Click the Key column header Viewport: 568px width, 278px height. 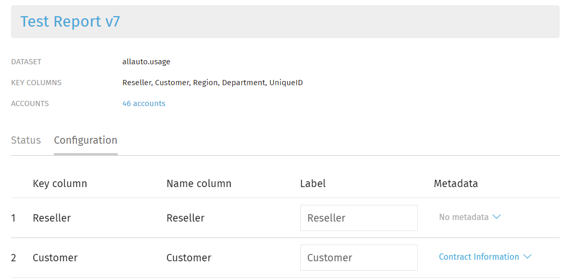[x=60, y=184]
